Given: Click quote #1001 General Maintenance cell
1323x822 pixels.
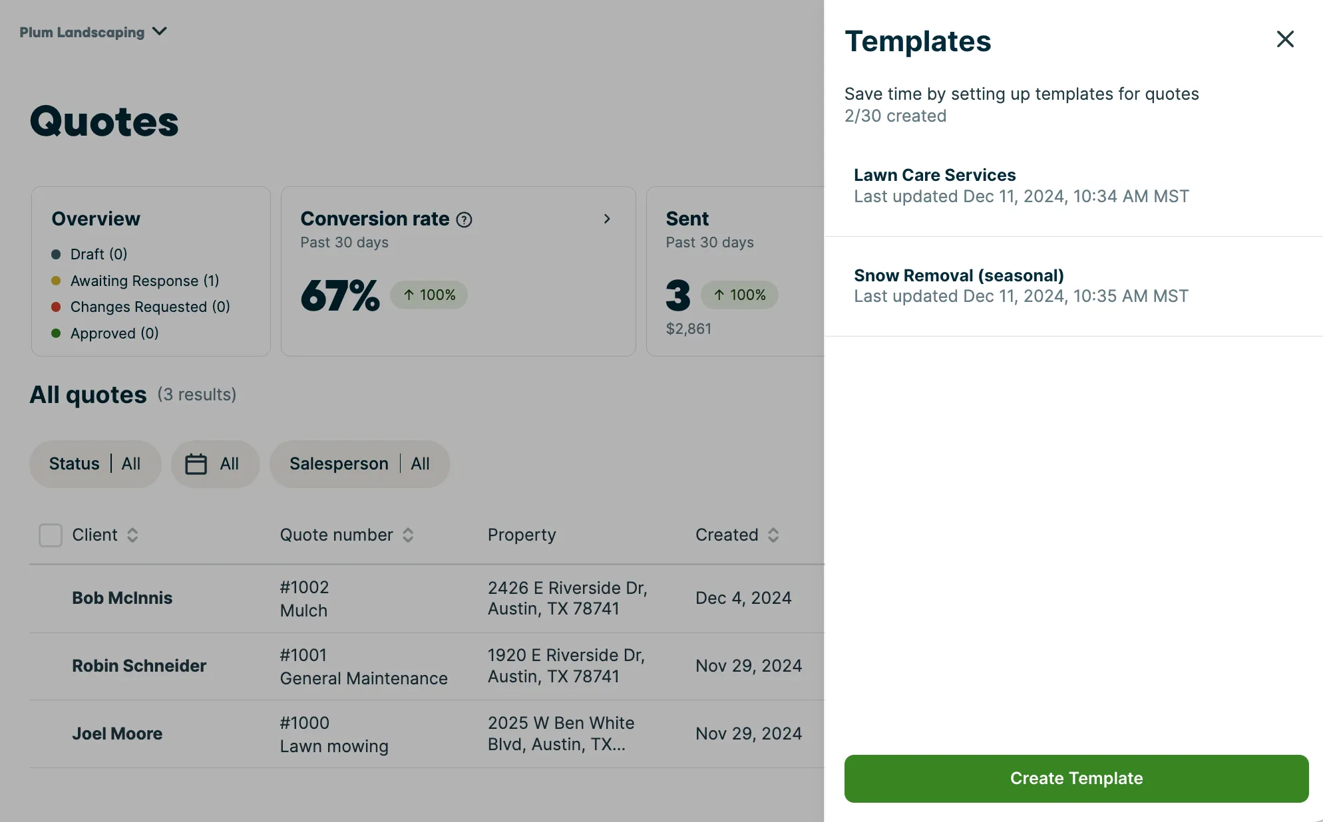Looking at the screenshot, I should pos(363,666).
